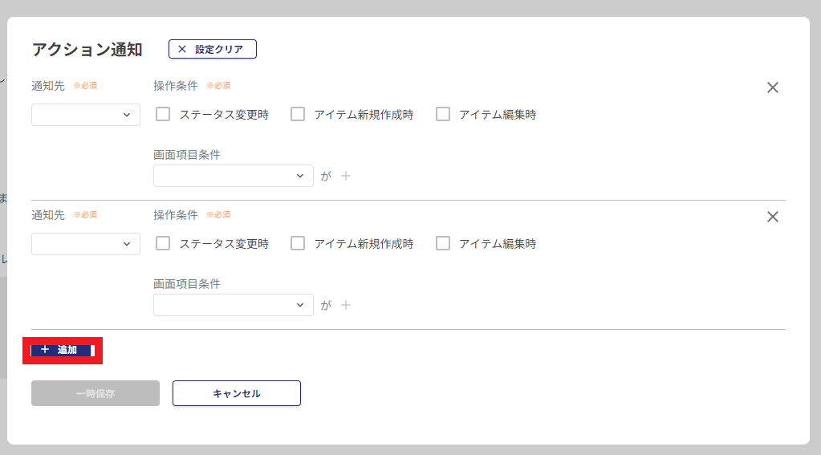Check アイテム新規作成時 in the first rule
Image resolution: width=821 pixels, height=455 pixels.
tap(298, 114)
